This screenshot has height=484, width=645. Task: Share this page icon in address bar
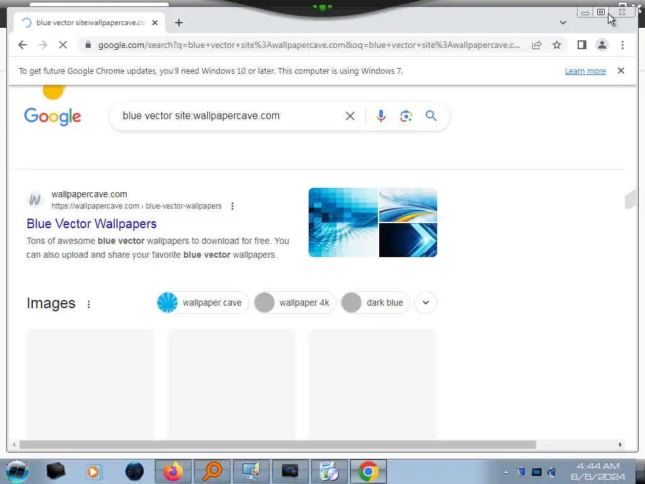click(x=537, y=45)
